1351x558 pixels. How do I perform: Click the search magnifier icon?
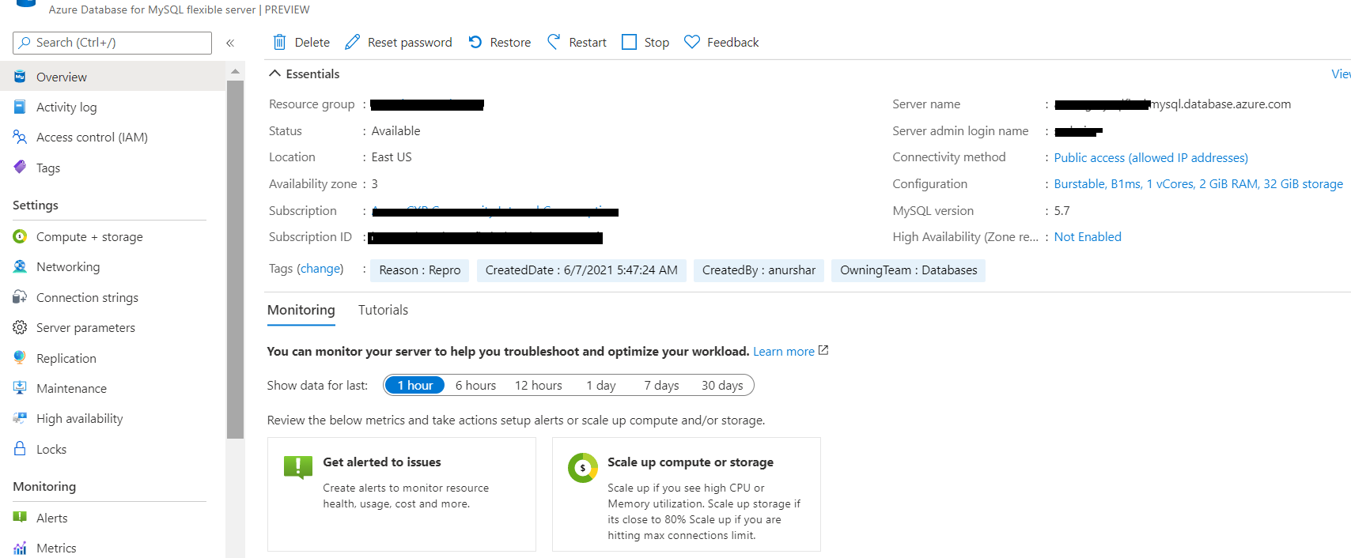click(x=25, y=43)
